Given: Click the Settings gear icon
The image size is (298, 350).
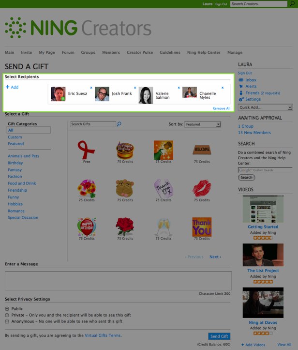Looking at the screenshot, I should point(241,99).
